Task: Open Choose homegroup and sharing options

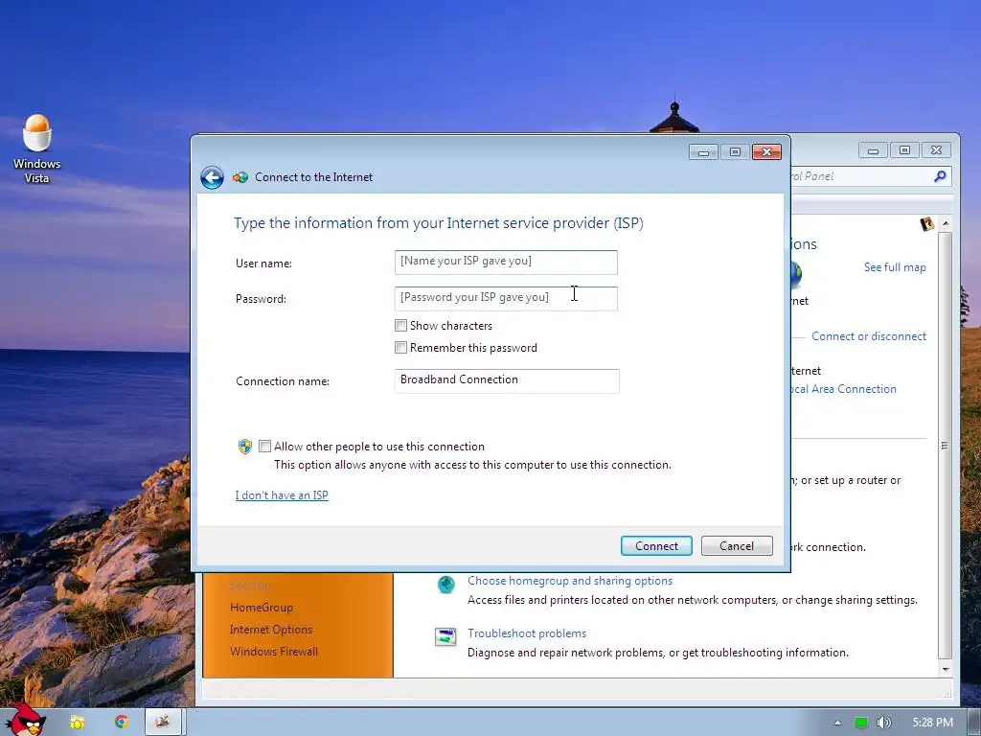Action: click(570, 581)
